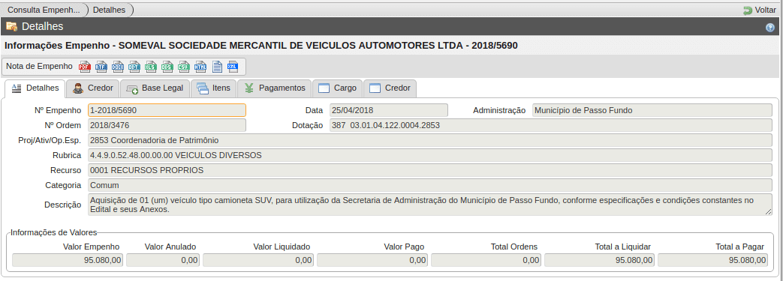Show the Pagamentos tab
Screen dimensions: 783x281
coord(275,88)
